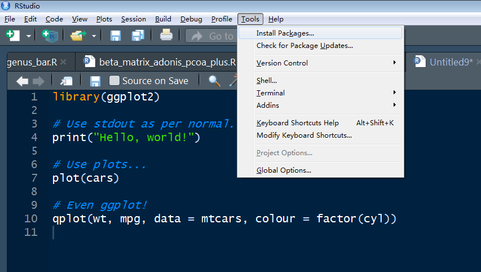Open the Session menu
This screenshot has width=481, height=272.
[134, 19]
